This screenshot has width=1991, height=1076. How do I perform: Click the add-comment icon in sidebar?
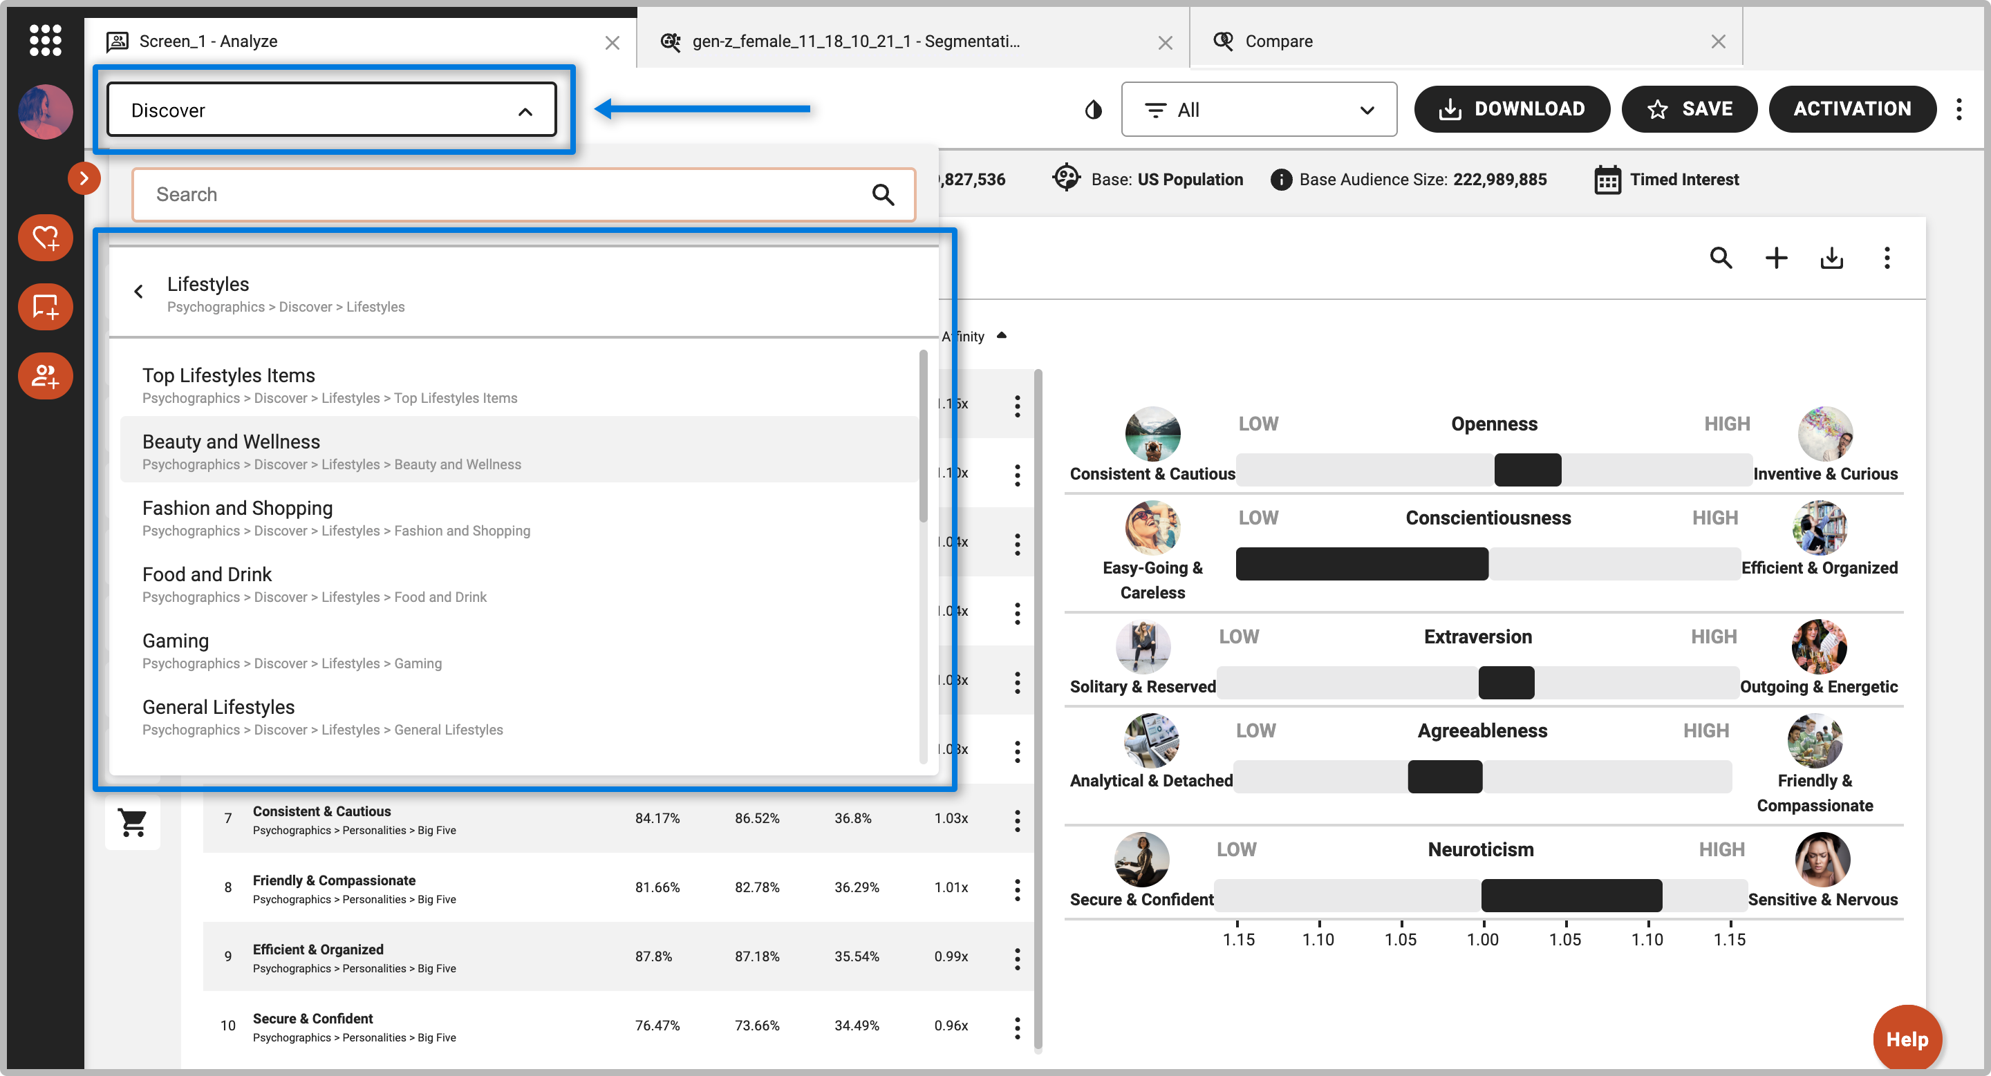pos(45,307)
